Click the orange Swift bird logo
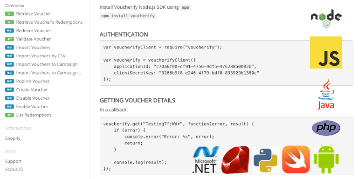Screen dimensions: 358x179 [x=296, y=159]
